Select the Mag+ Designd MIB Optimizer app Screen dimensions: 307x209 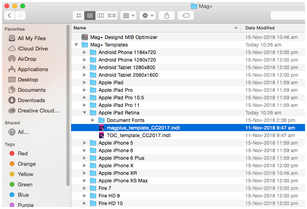point(188,37)
